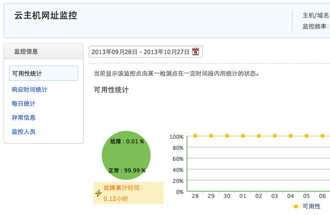
Task: Click the 正常 99.99% pie label
Action: [x=127, y=170]
